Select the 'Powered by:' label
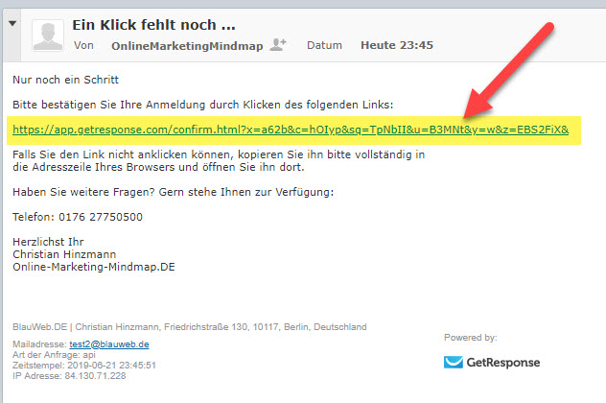 coord(471,337)
